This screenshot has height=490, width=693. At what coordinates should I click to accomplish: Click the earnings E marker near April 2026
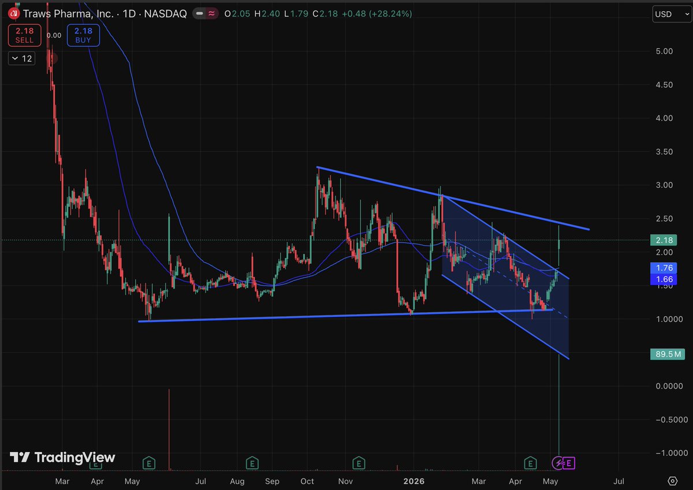point(530,462)
